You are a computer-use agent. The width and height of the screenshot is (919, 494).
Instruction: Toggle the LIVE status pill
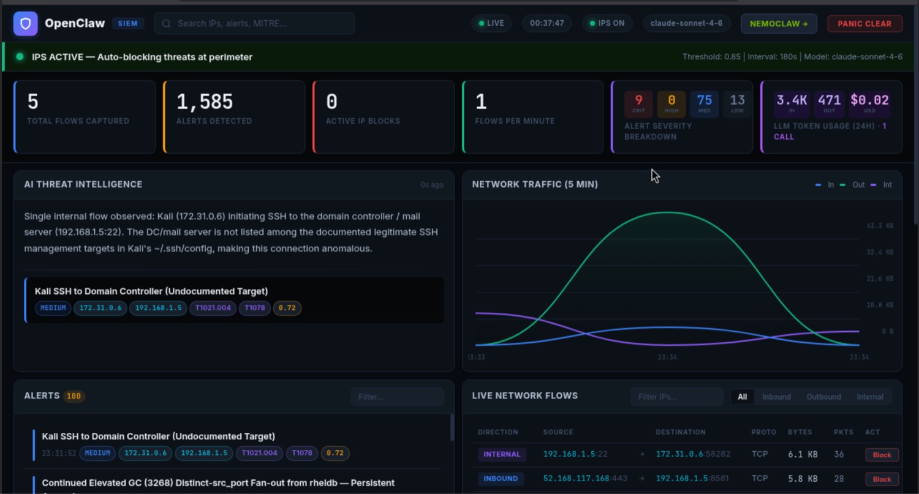491,23
